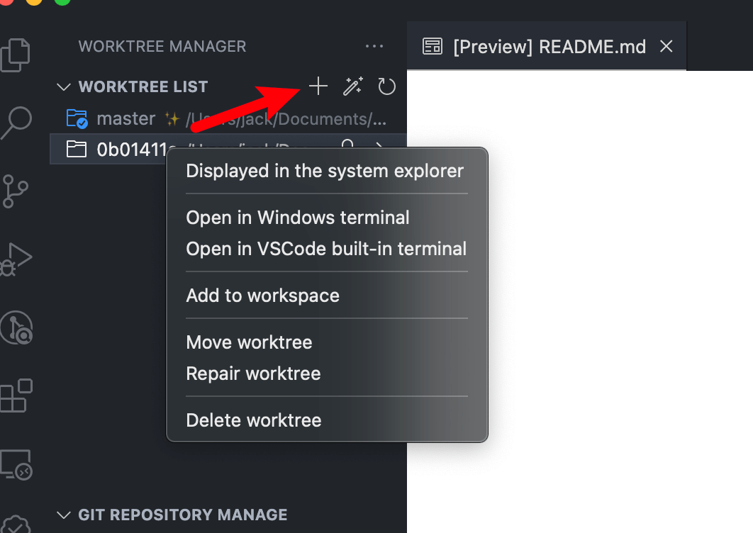Refresh the worktree list
Screen dimensions: 753x533
386,86
